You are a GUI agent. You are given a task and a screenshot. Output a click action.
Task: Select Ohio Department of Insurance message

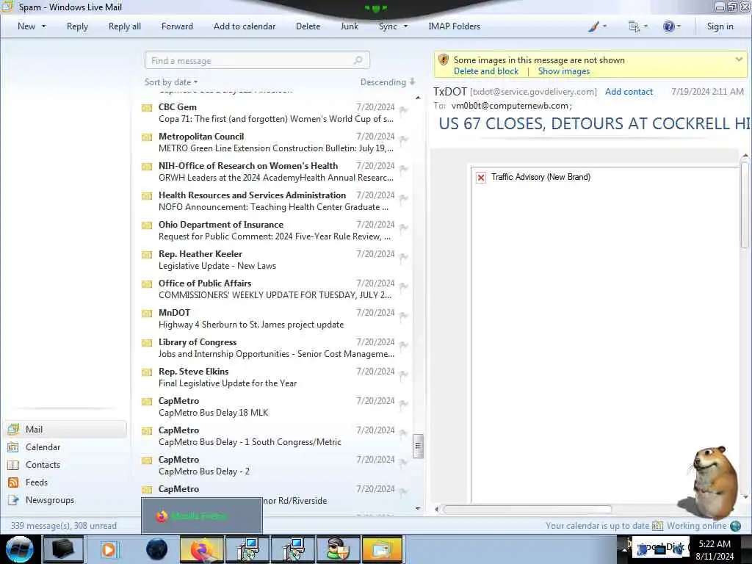(x=276, y=230)
